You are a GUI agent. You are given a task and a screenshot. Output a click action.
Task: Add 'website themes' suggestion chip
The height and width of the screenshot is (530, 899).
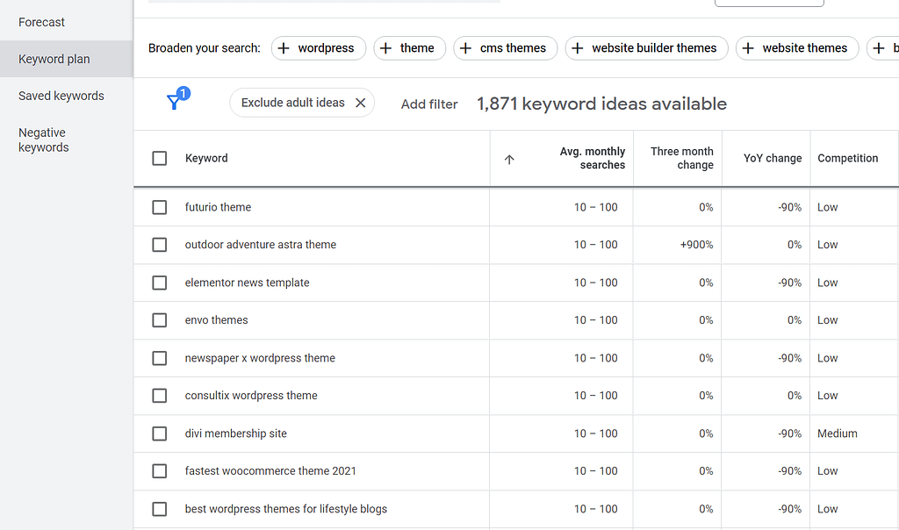(797, 48)
